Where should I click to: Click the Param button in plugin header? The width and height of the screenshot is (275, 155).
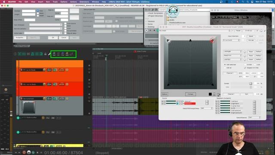238,31
